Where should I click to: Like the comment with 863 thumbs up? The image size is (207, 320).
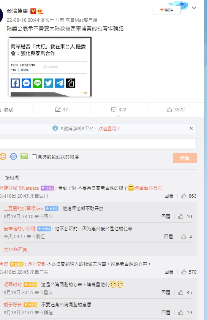[184, 196]
